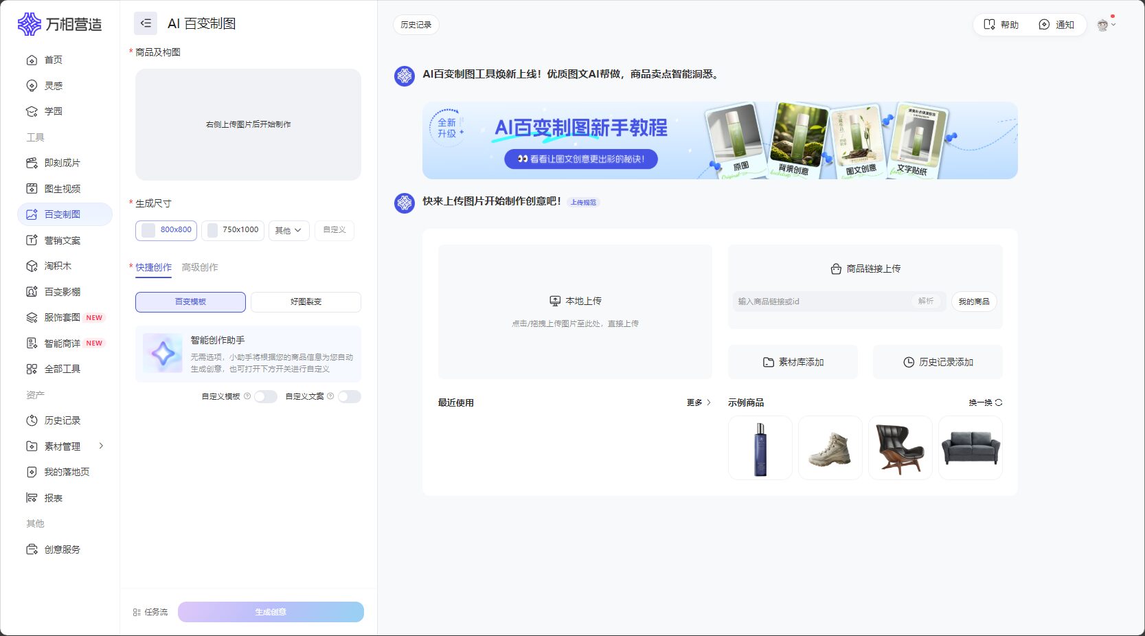Image resolution: width=1145 pixels, height=636 pixels.
Task: Click 历史记录 button at top
Action: 416,25
